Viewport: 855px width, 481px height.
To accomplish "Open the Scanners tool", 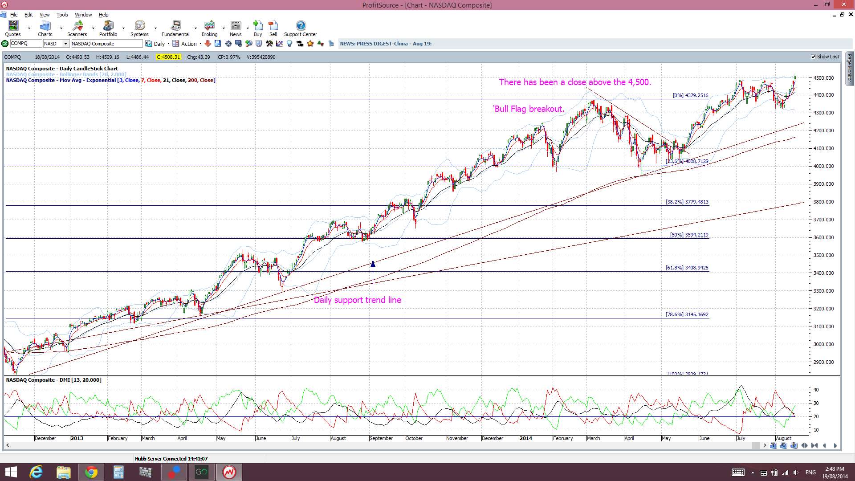I will tap(77, 29).
